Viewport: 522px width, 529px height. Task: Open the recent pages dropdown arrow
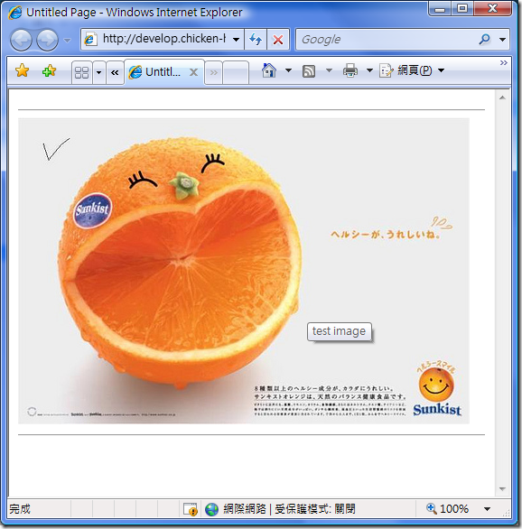[x=67, y=41]
